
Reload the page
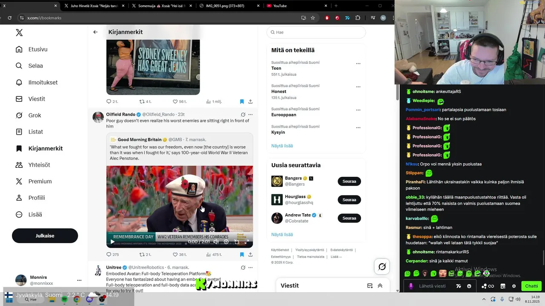9,18
